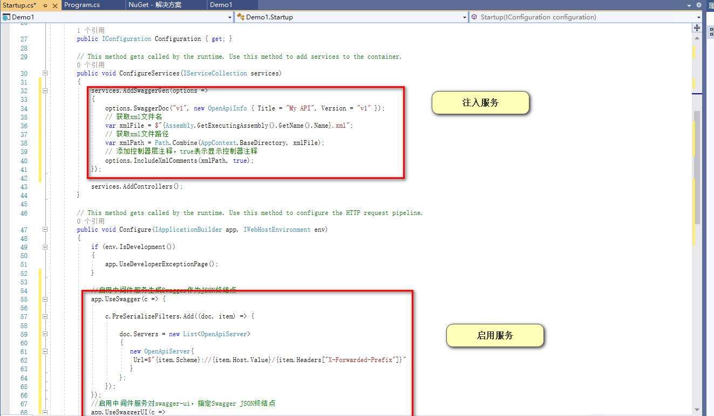Open the Startup member navigation dropdown
Viewport: 714px width, 416px height.
pyautogui.click(x=699, y=17)
